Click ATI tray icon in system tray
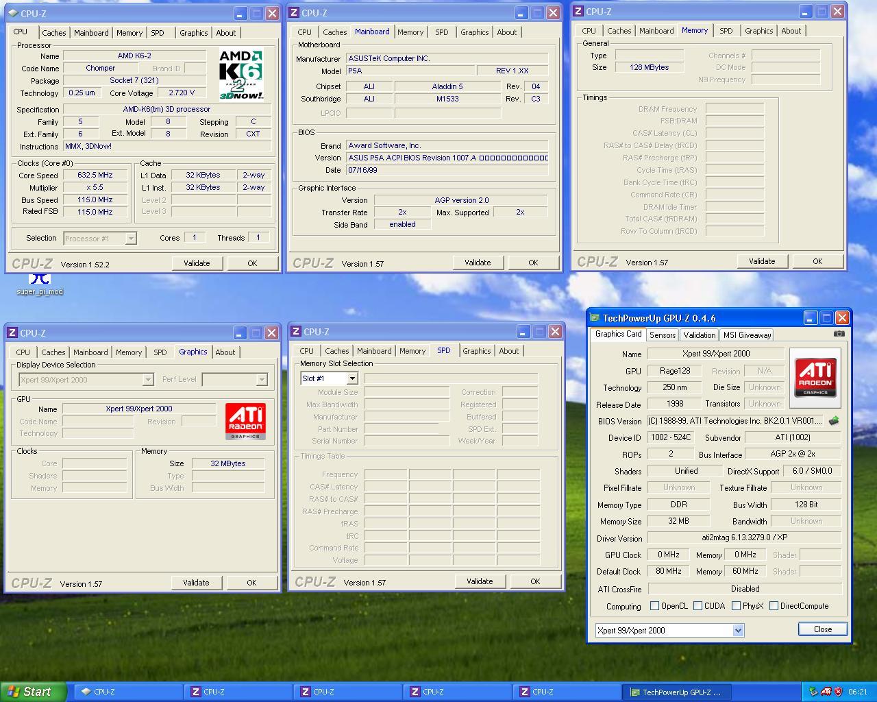Image resolution: width=877 pixels, height=702 pixels. pyautogui.click(x=826, y=692)
